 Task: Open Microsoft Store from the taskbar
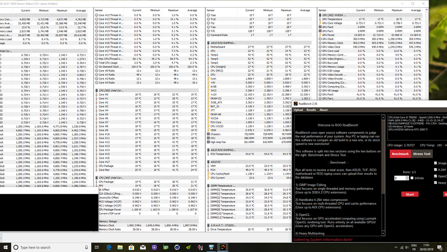[x=132, y=248]
